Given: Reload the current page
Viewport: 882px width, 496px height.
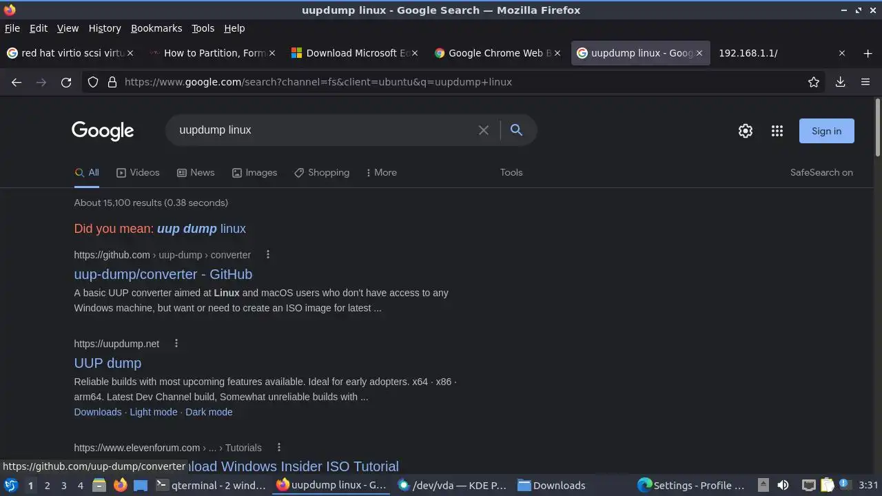Looking at the screenshot, I should 66,82.
